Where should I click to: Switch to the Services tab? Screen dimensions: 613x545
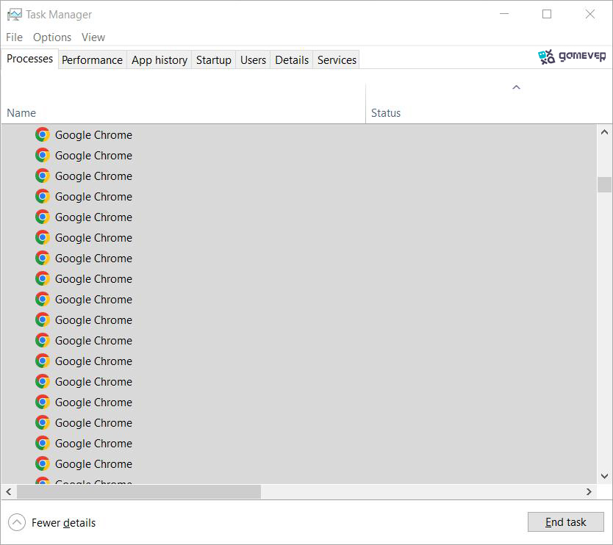click(x=337, y=59)
